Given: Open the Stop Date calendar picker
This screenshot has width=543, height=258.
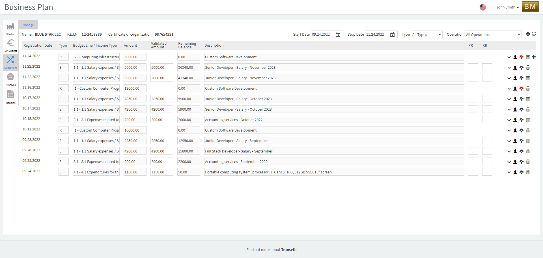Looking at the screenshot, I should [392, 35].
